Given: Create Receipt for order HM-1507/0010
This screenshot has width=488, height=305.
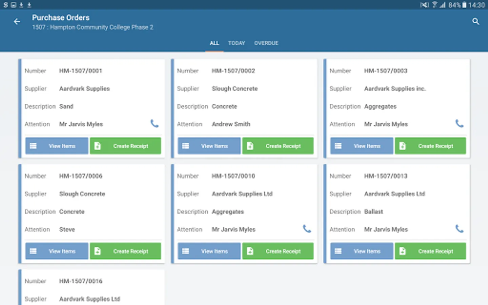Looking at the screenshot, I should 278,251.
